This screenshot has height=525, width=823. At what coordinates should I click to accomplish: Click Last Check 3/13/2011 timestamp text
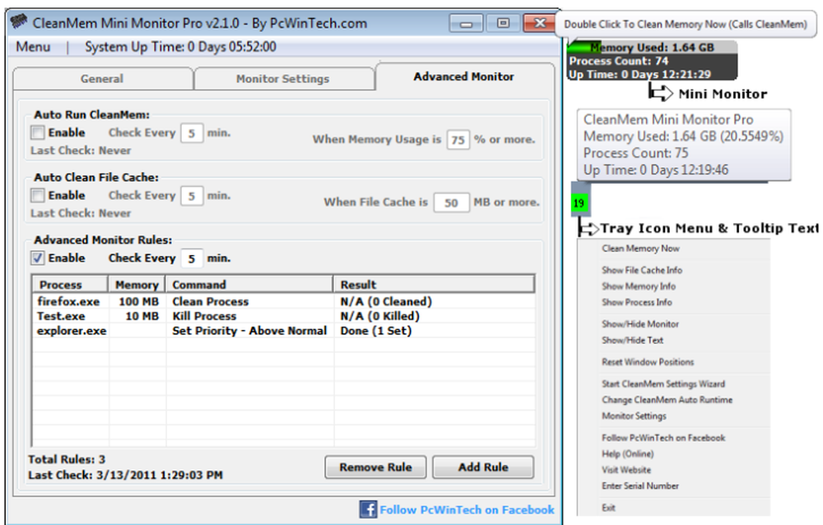click(125, 475)
